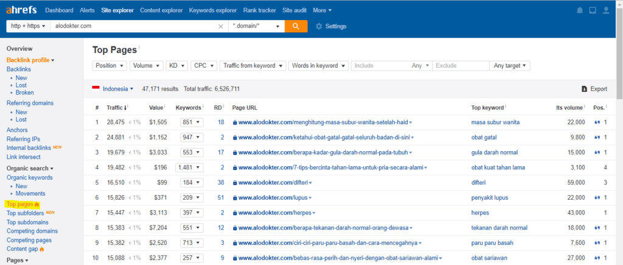Viewport: 623px width, 265px height.
Task: Open Words in keyword filter dropdown
Action: 319,66
